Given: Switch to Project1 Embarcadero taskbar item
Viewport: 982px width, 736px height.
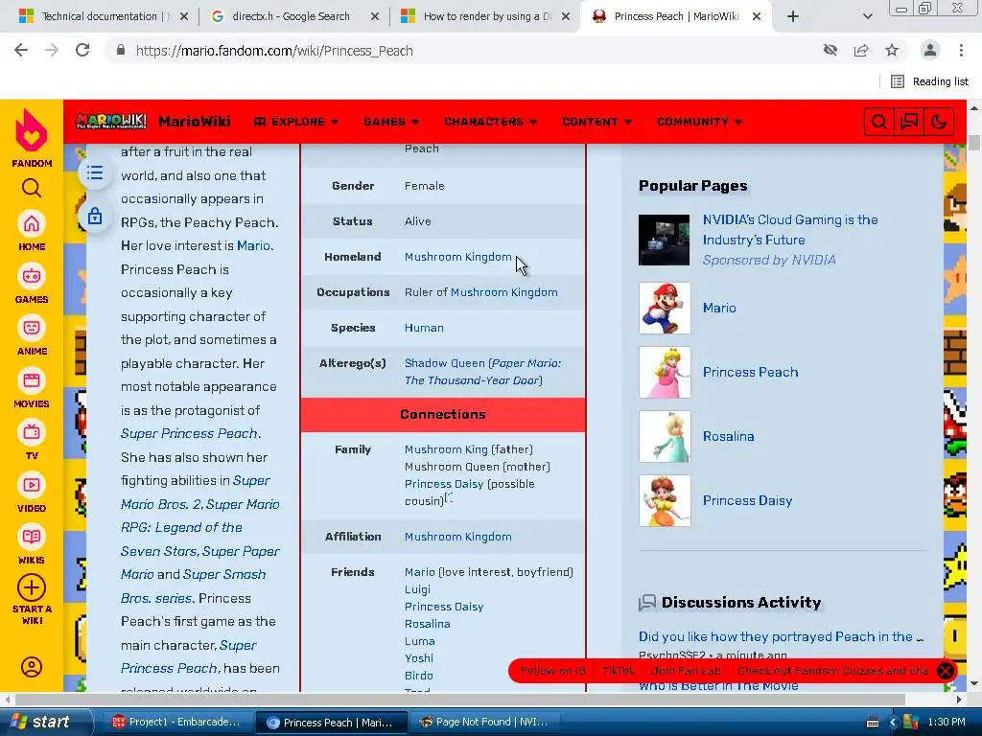Looking at the screenshot, I should tap(177, 722).
